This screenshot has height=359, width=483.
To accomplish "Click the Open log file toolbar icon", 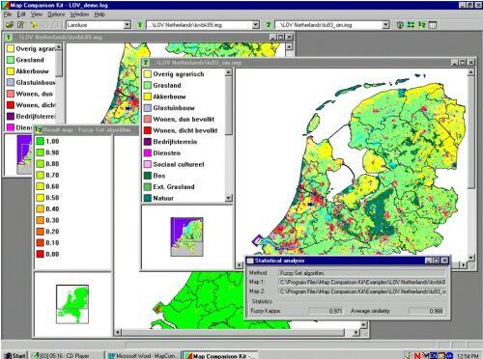I will (x=10, y=25).
